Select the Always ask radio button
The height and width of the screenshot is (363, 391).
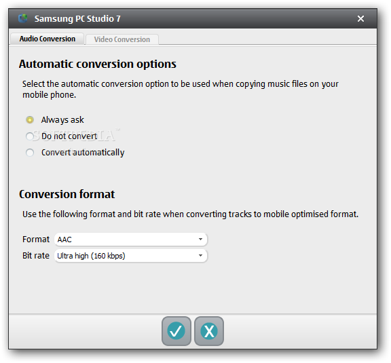tap(30, 120)
